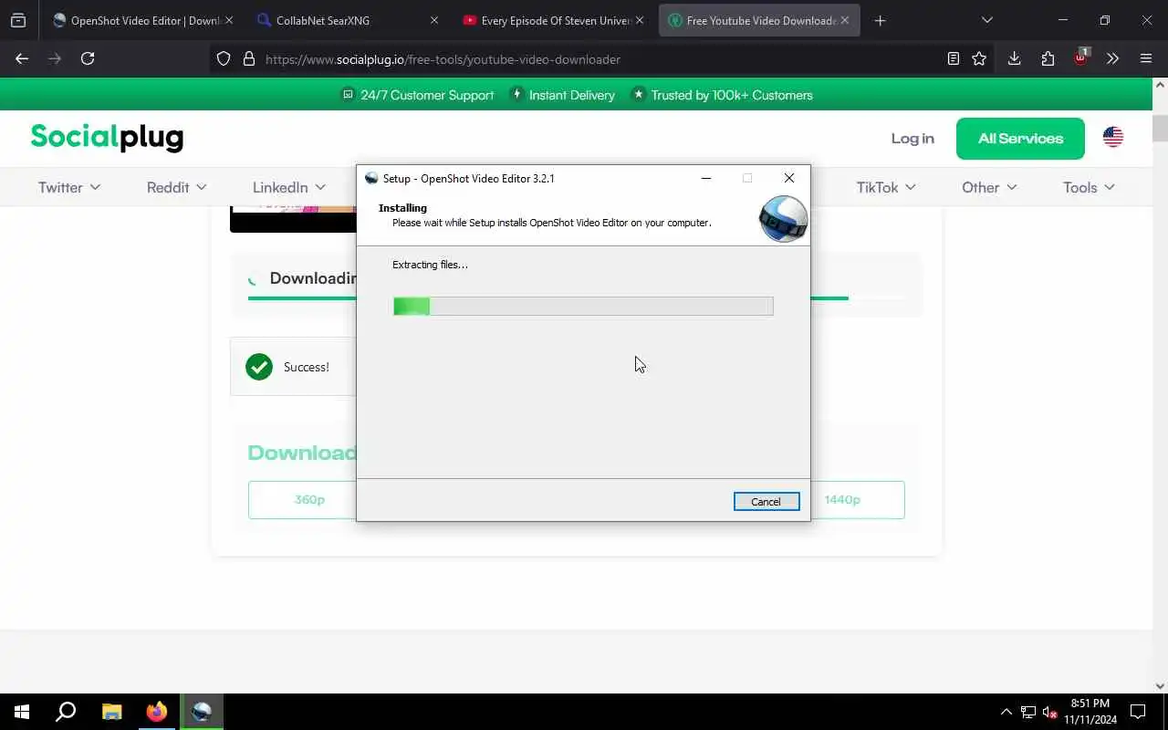The image size is (1168, 730).
Task: Cancel the OpenShot installation
Action: tap(766, 502)
